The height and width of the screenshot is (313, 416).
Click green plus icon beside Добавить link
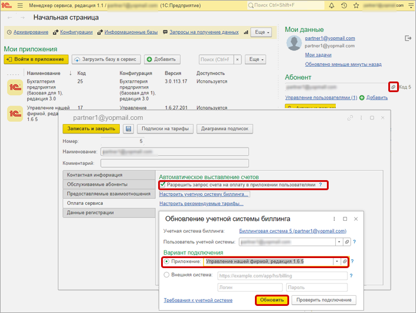tap(362, 97)
